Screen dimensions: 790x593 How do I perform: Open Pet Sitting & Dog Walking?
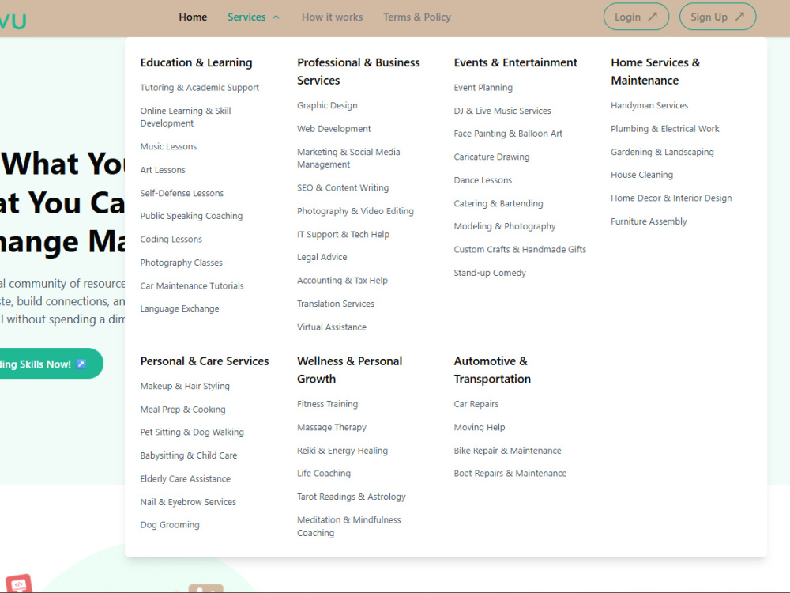click(x=192, y=432)
